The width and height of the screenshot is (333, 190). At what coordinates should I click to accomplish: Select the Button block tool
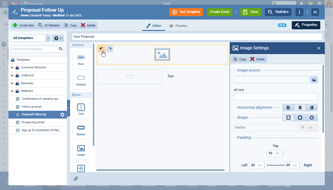81,130
